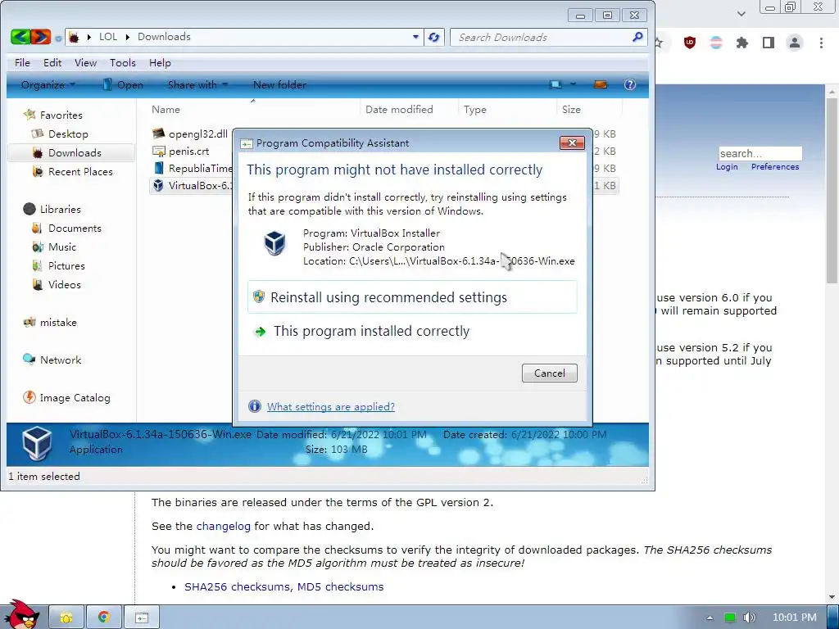The width and height of the screenshot is (839, 629).
Task: Expand the LOL breadcrumb arrow
Action: (x=127, y=37)
